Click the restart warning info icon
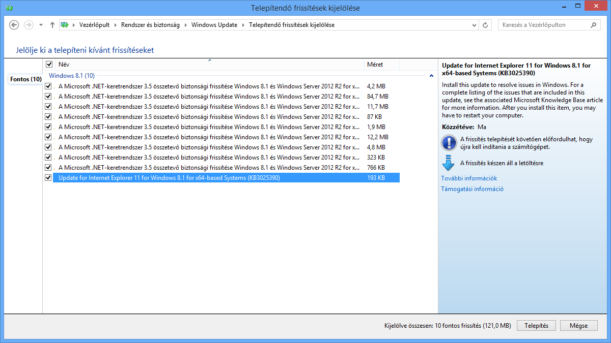Viewport: 611px width, 343px height. [449, 143]
